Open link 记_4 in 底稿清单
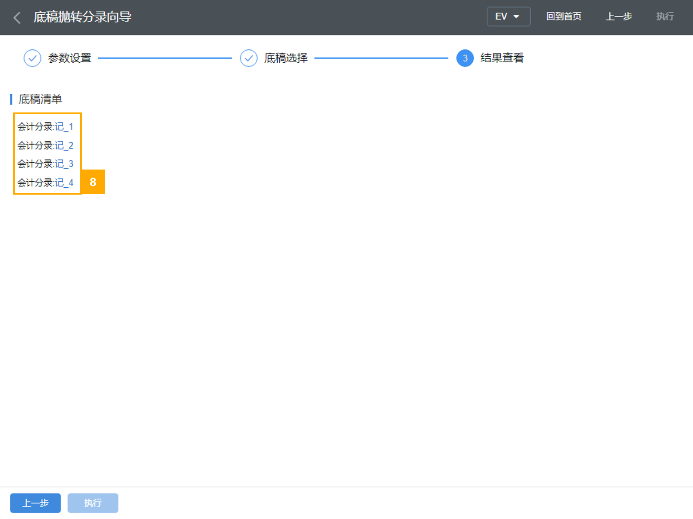The width and height of the screenshot is (693, 519). tap(64, 183)
